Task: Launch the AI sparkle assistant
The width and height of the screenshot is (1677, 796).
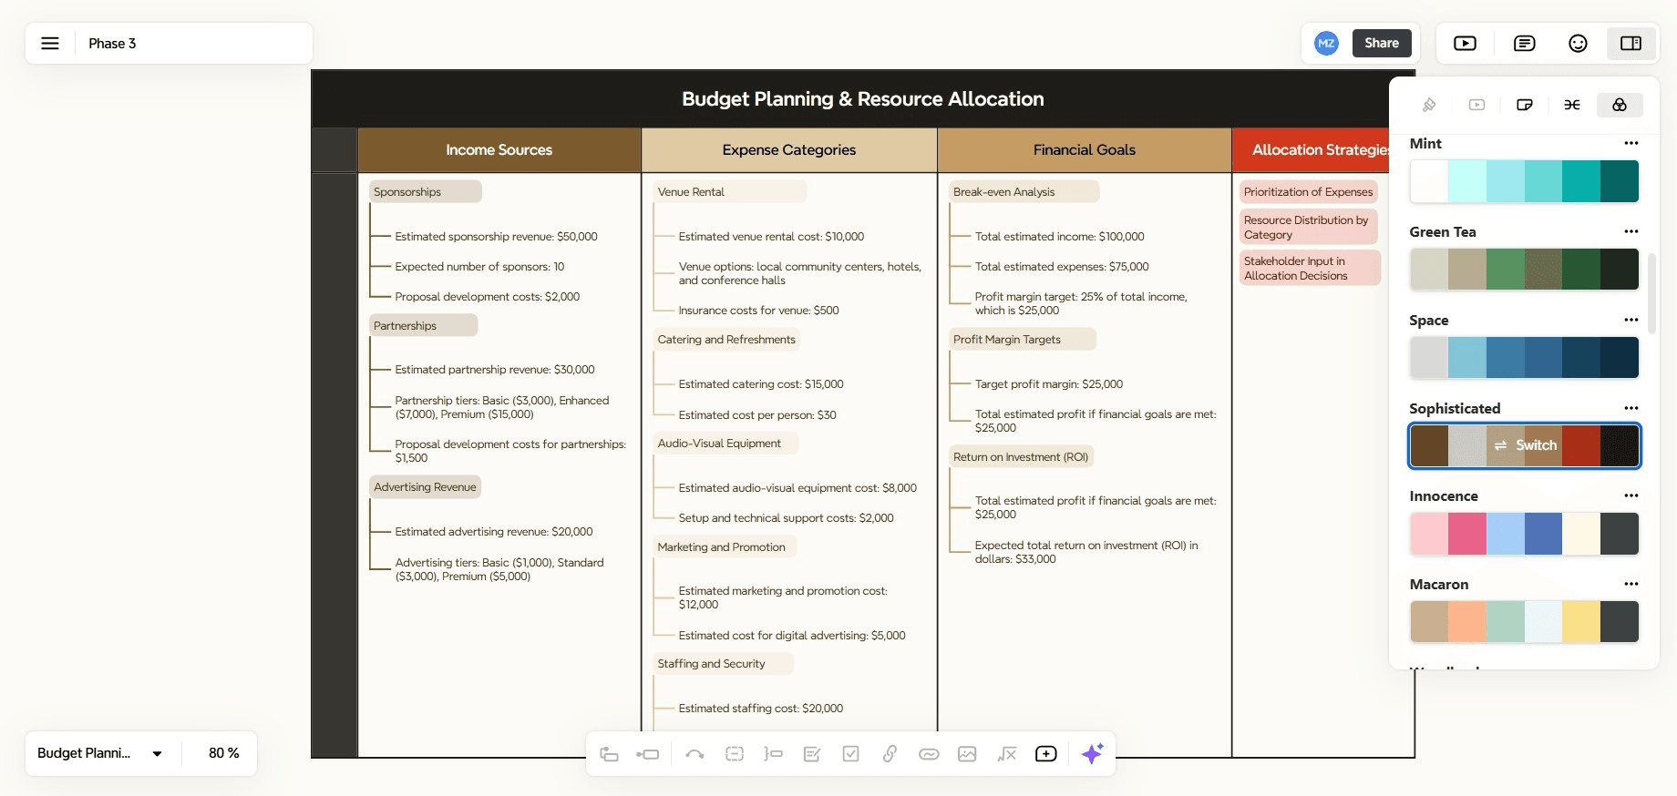Action: pyautogui.click(x=1092, y=753)
